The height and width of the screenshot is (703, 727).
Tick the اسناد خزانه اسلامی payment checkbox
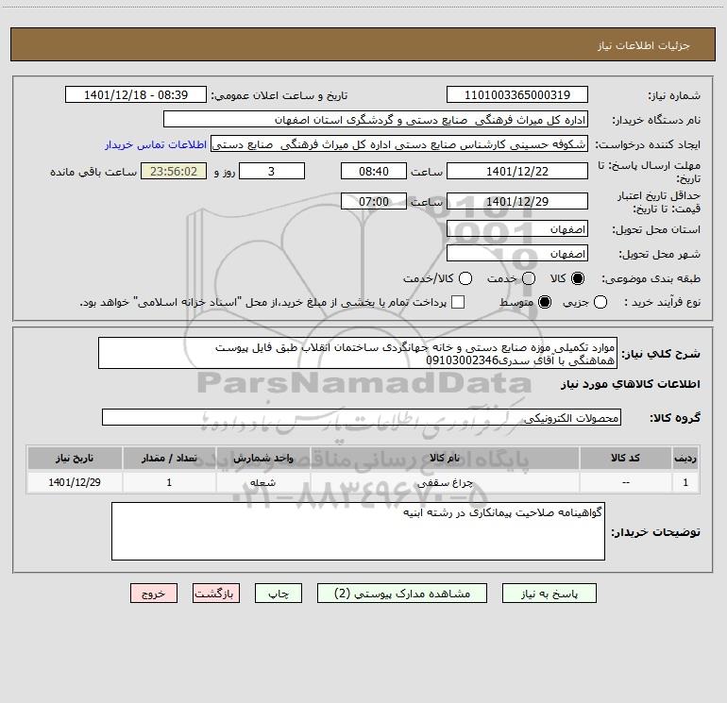458,302
